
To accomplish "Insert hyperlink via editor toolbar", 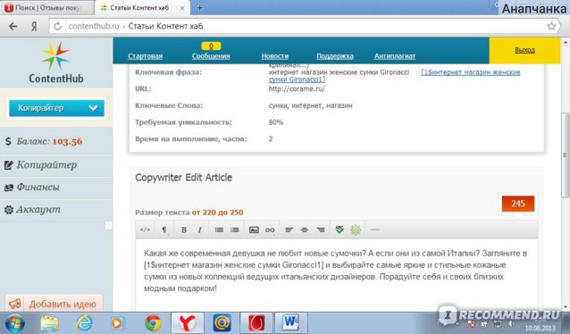I will pyautogui.click(x=270, y=230).
